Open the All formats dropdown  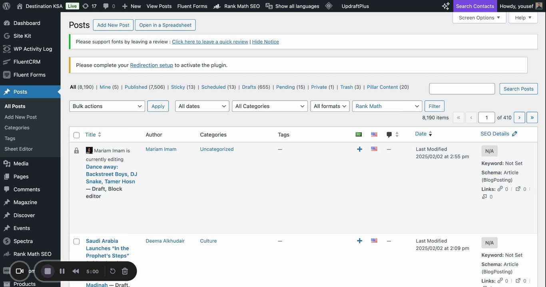[330, 106]
